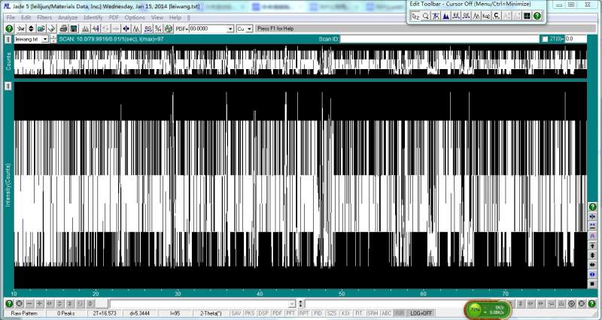The image size is (602, 320).
Task: Click the black square icon on right sidebar
Action: click(592, 284)
